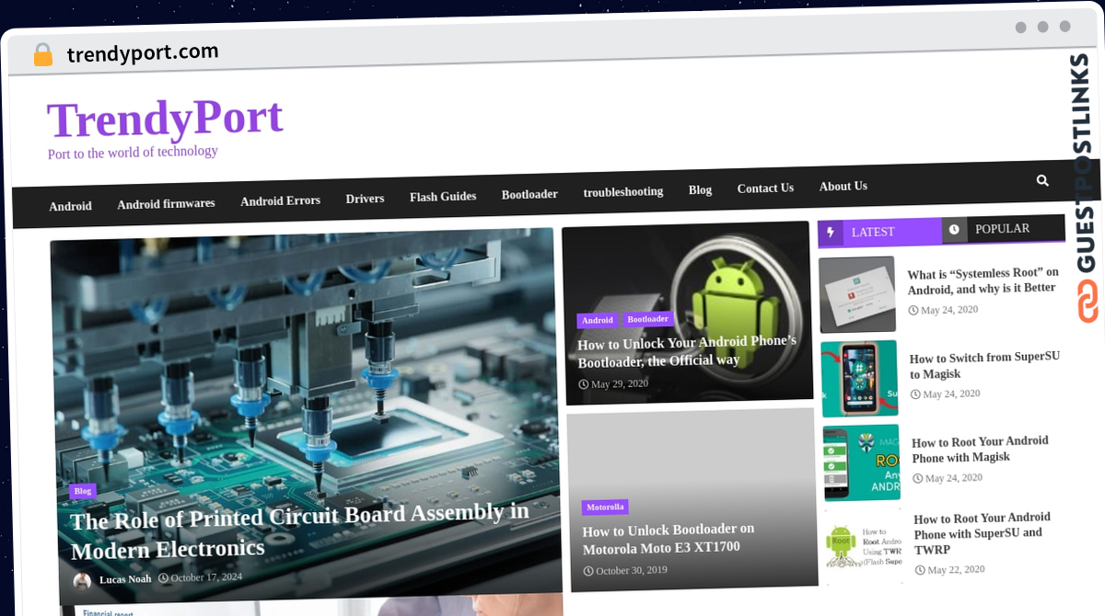The height and width of the screenshot is (616, 1105).
Task: Click the search magnifier icon in navbar
Action: coord(1042,181)
